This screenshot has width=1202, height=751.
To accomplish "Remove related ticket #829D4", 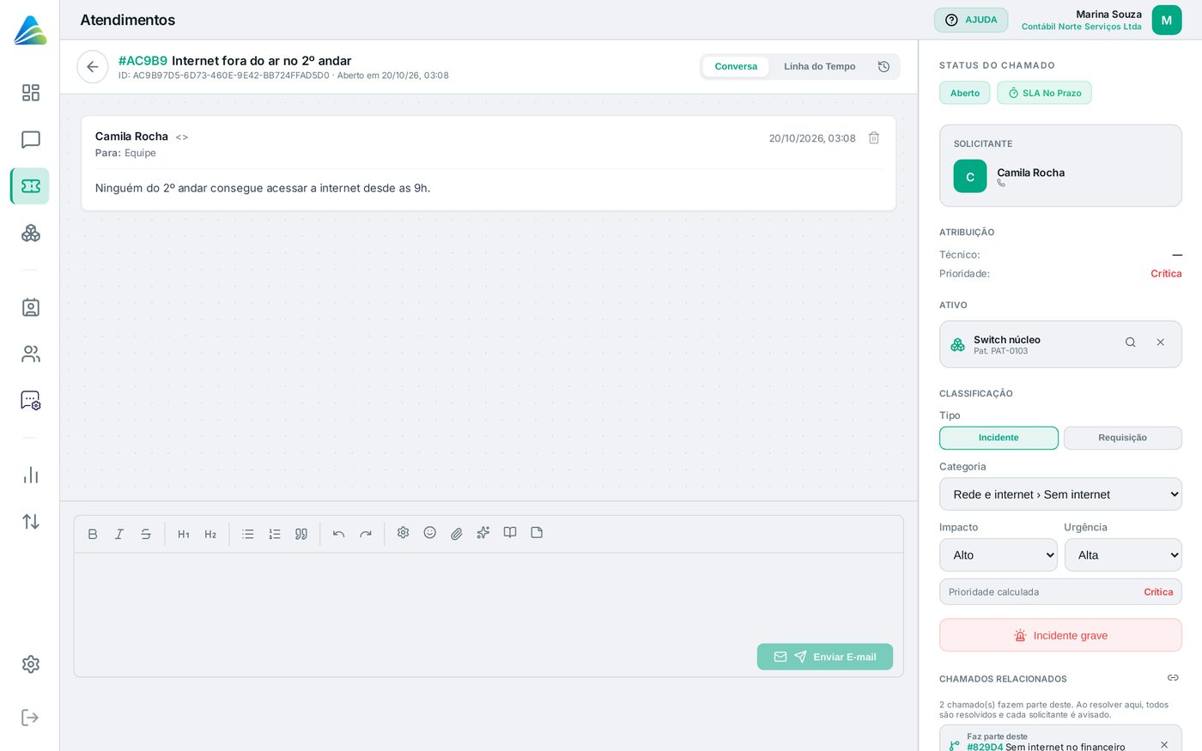I will (x=1164, y=745).
